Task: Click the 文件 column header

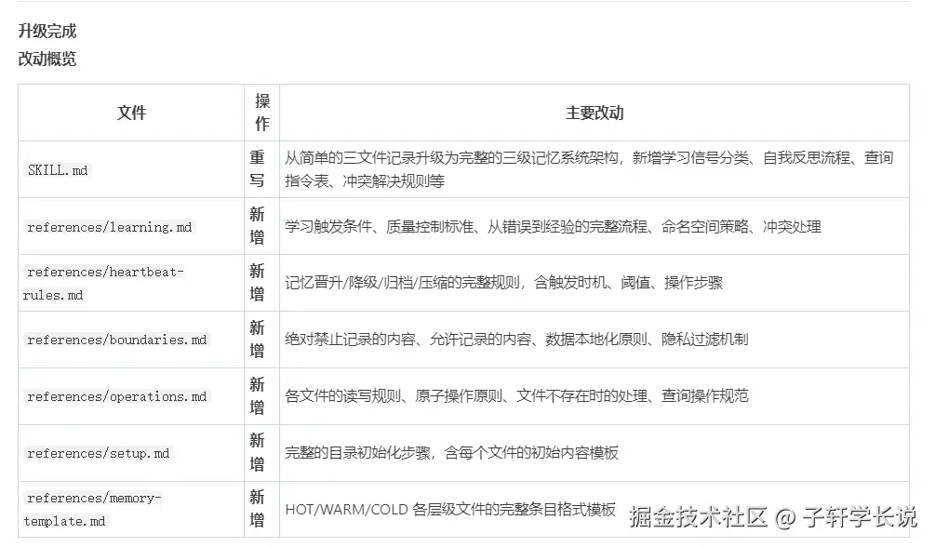Action: pyautogui.click(x=132, y=113)
